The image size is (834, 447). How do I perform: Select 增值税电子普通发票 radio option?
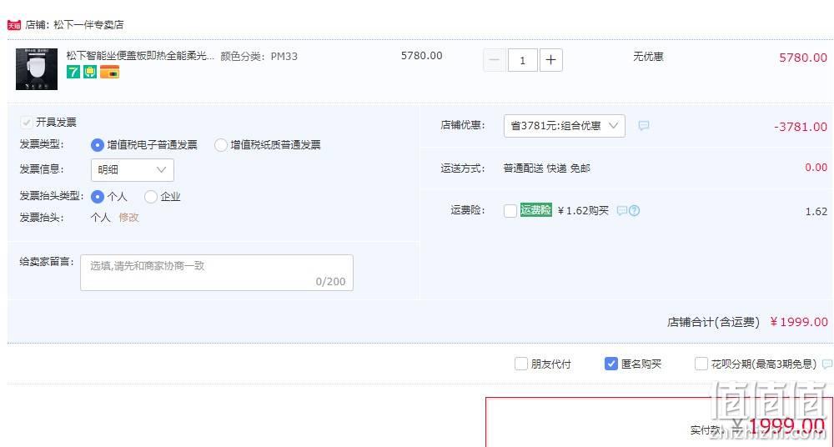[98, 145]
